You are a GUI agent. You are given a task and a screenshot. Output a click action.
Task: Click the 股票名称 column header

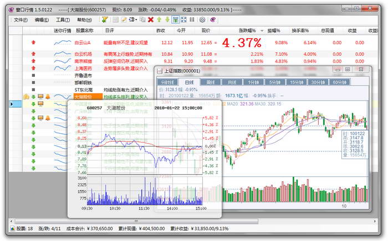[84, 30]
